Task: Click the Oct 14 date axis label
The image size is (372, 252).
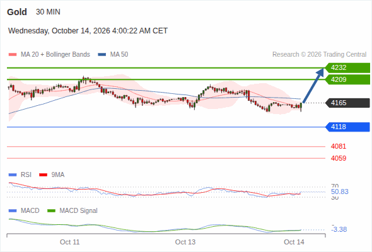Action: 294,243
